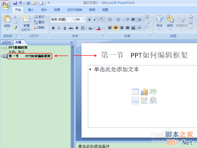Viewport: 197px width, 148px height.
Task: Insert picture from file icon in placeholder
Action: (135, 101)
